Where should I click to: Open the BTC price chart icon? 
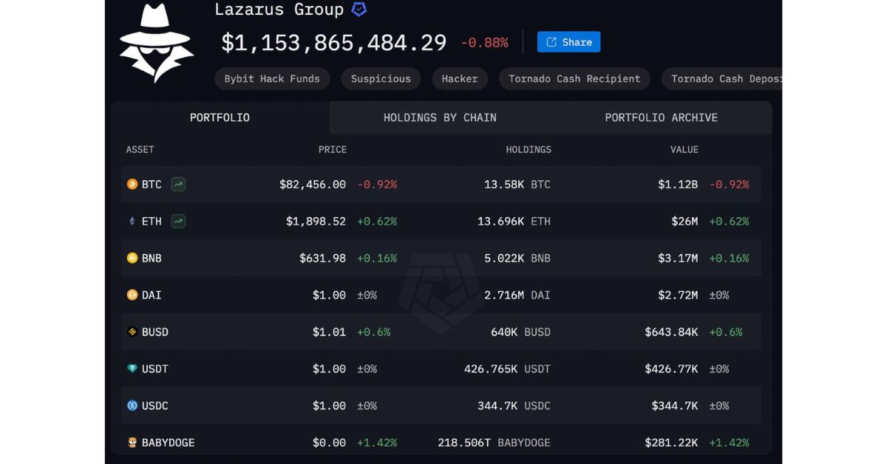[178, 184]
